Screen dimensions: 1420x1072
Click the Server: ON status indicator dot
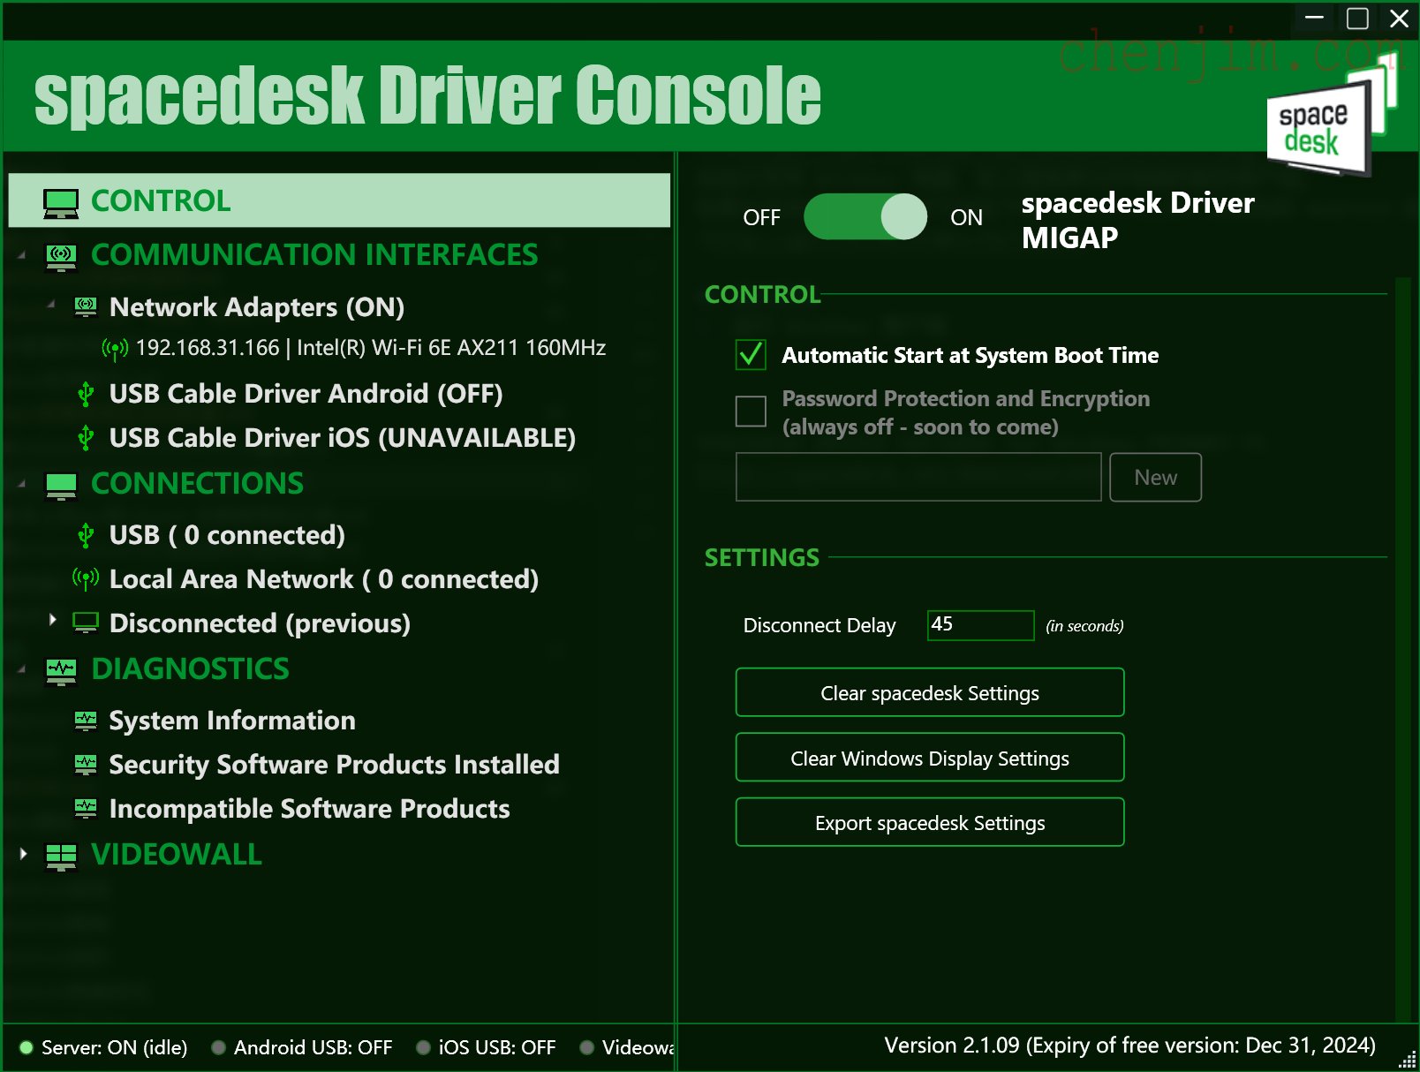26,1047
